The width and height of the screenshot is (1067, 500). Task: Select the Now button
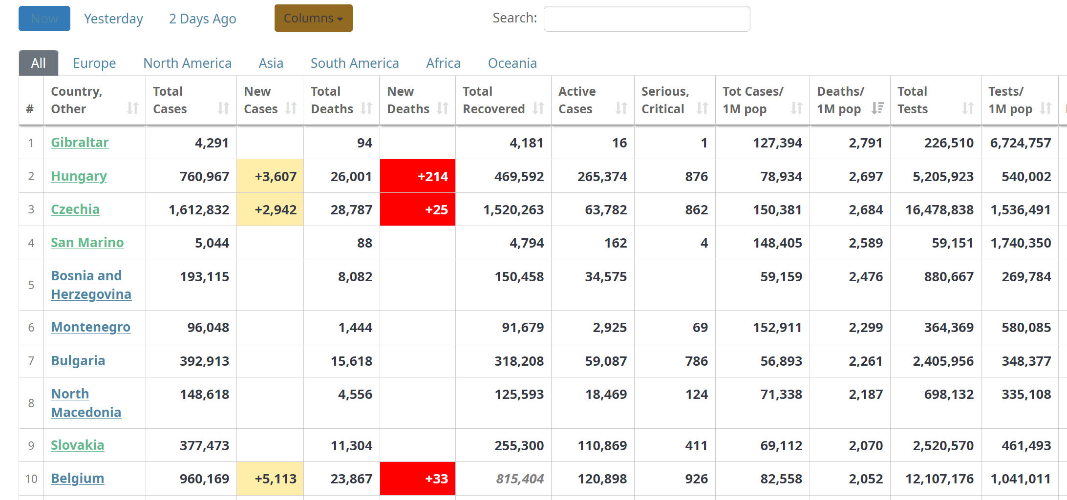tap(44, 19)
